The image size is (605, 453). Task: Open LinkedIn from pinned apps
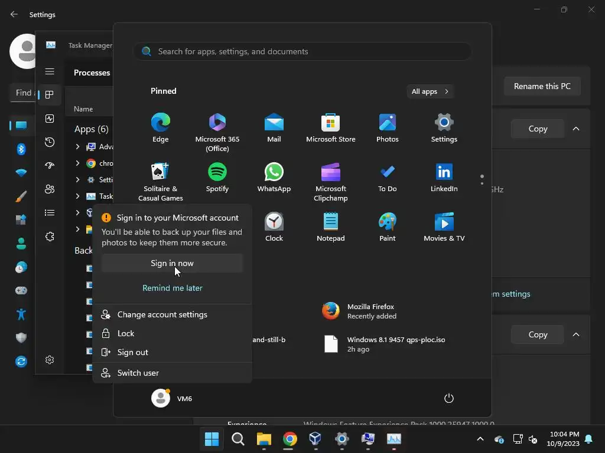tap(444, 178)
